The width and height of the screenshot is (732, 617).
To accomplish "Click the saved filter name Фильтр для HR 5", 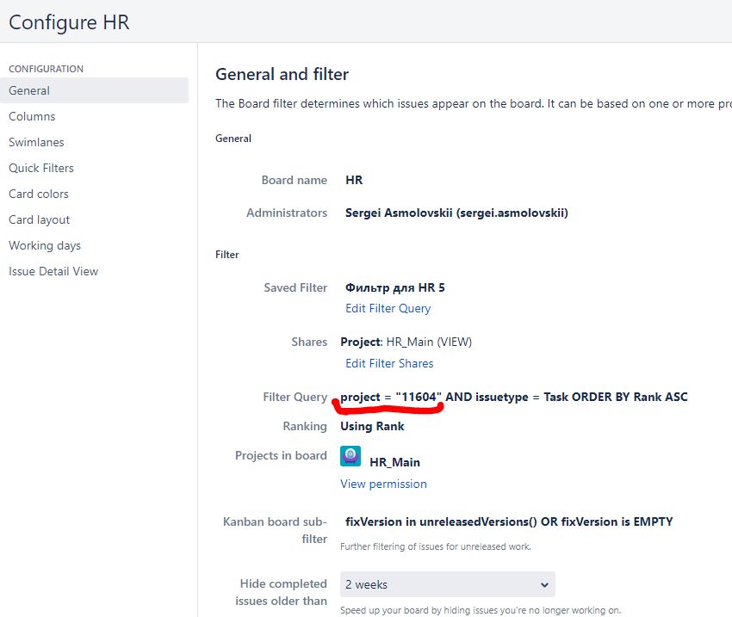I will coord(395,287).
